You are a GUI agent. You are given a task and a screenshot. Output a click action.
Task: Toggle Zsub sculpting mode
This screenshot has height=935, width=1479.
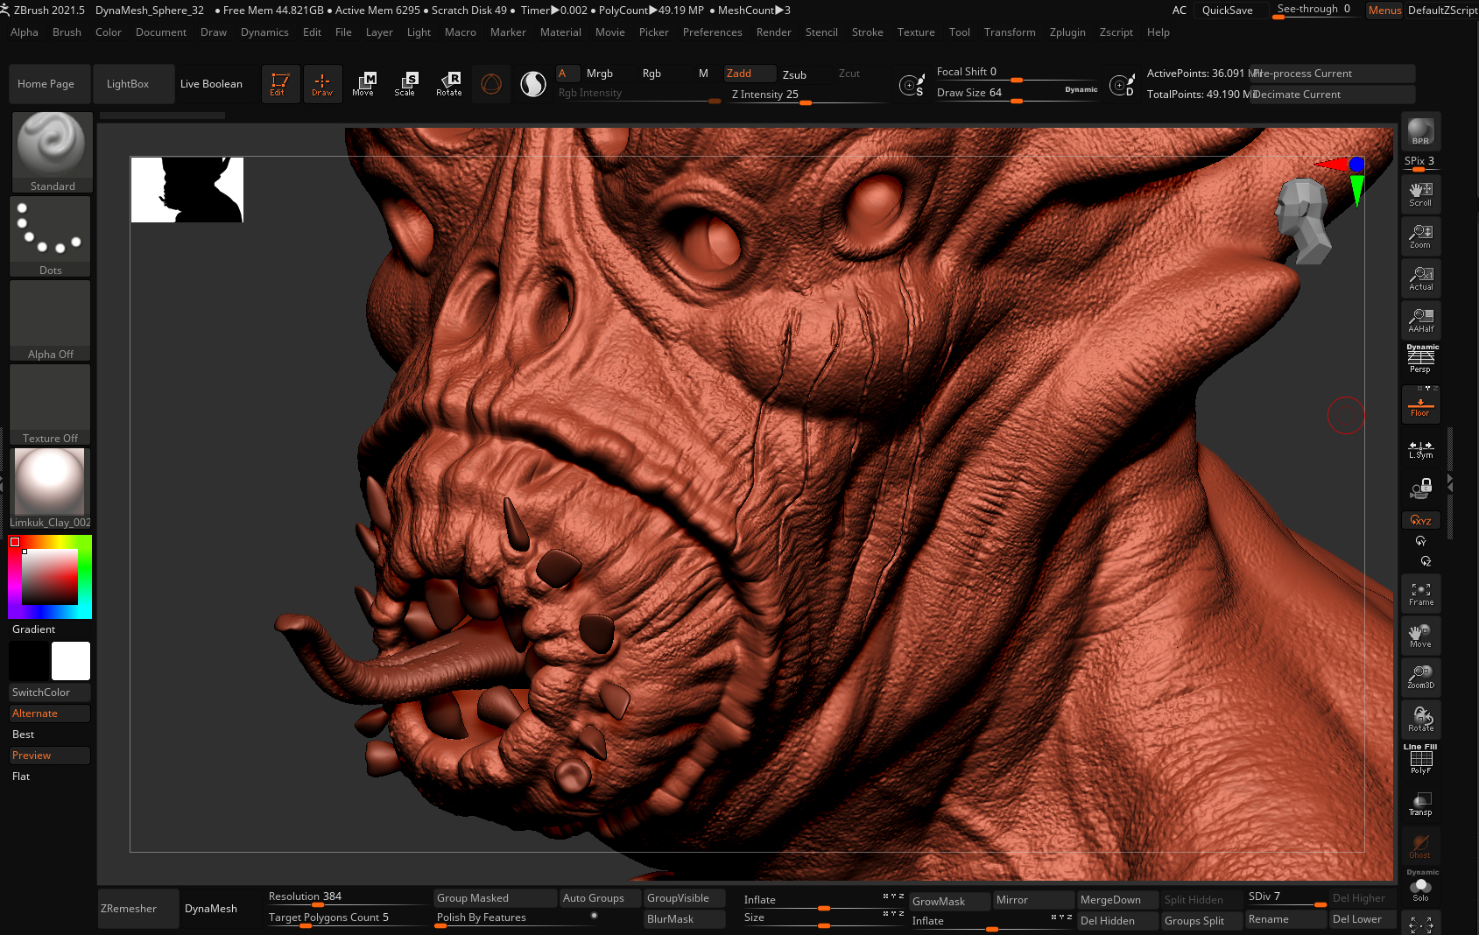tap(794, 74)
